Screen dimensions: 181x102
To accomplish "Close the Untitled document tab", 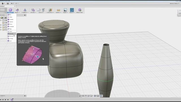I will [x=15, y=6].
